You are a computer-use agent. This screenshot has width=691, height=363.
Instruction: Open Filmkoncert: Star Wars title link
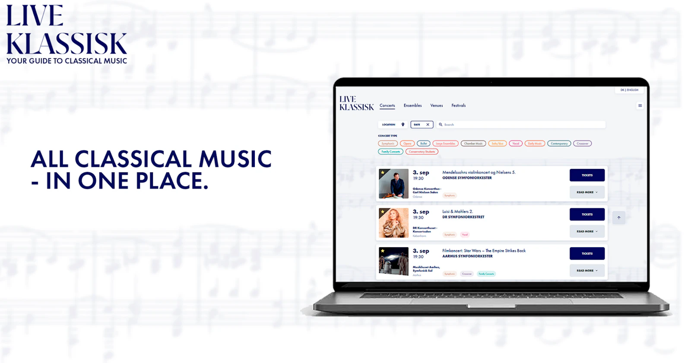(x=484, y=251)
